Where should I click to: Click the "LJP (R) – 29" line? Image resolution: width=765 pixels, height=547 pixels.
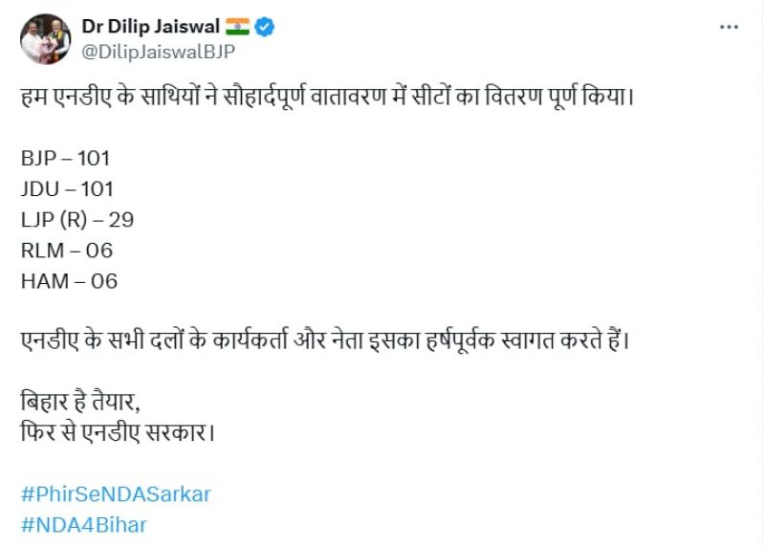(76, 219)
